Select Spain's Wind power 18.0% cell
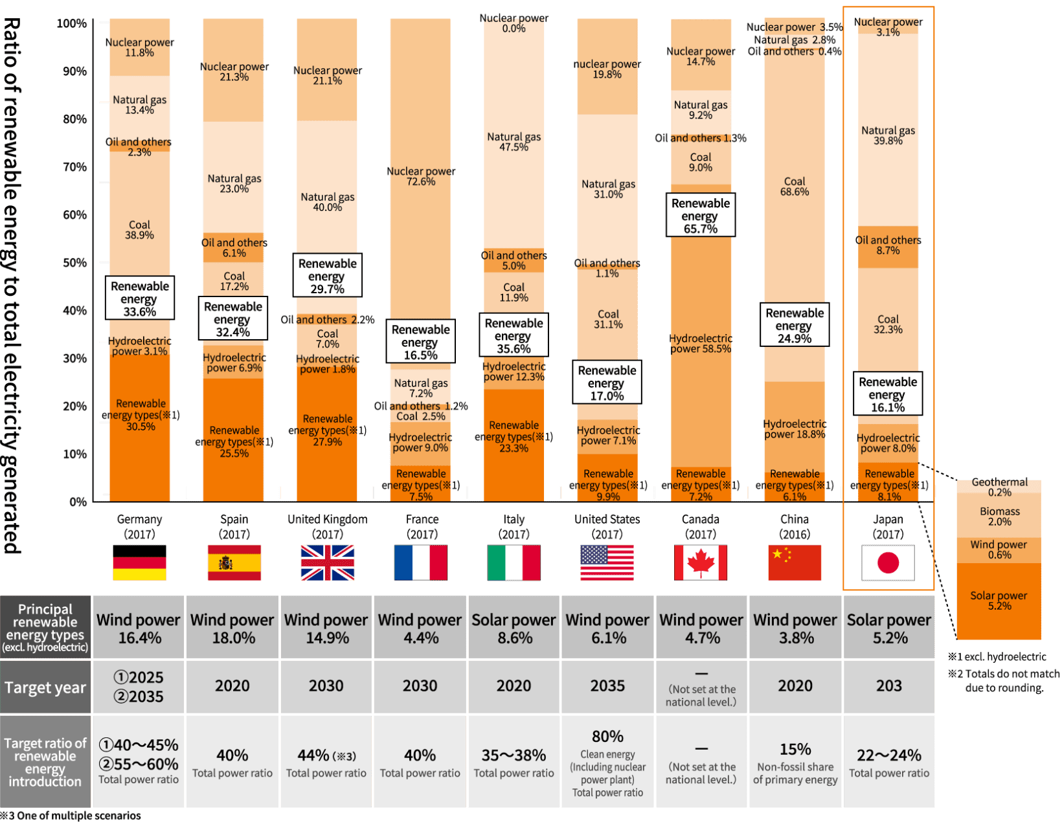This screenshot has height=826, width=1062. (232, 627)
